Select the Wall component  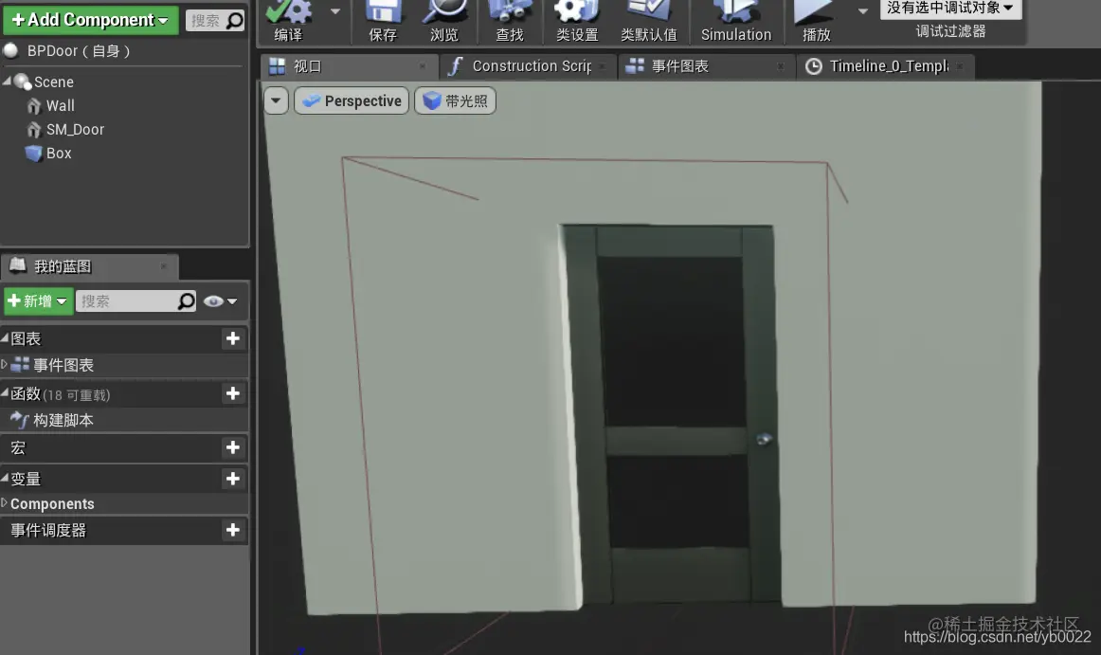60,105
